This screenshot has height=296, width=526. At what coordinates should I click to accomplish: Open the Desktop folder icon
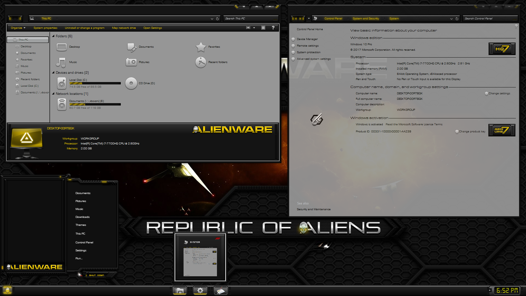point(61,47)
